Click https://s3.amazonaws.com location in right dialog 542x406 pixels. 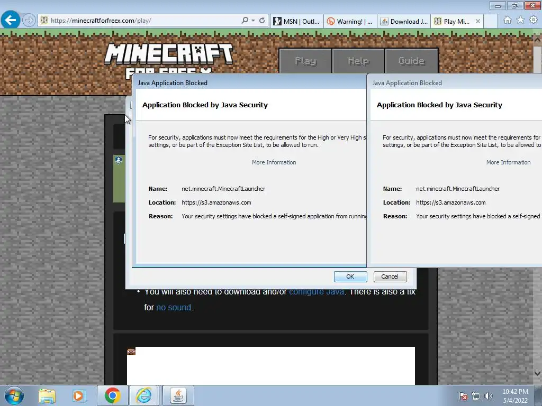pyautogui.click(x=451, y=202)
